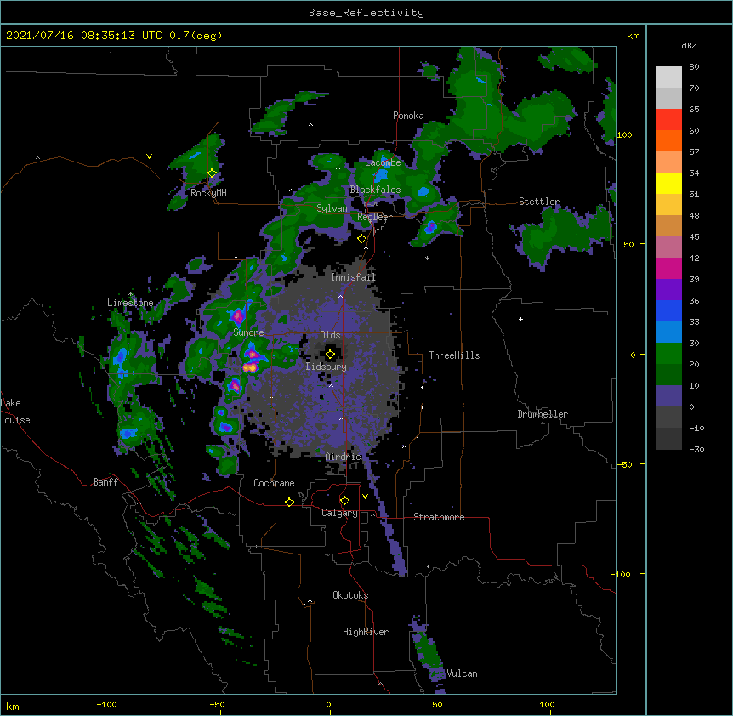The width and height of the screenshot is (733, 716).
Task: Click the Base_Reflectivity title text
Action: (x=366, y=13)
